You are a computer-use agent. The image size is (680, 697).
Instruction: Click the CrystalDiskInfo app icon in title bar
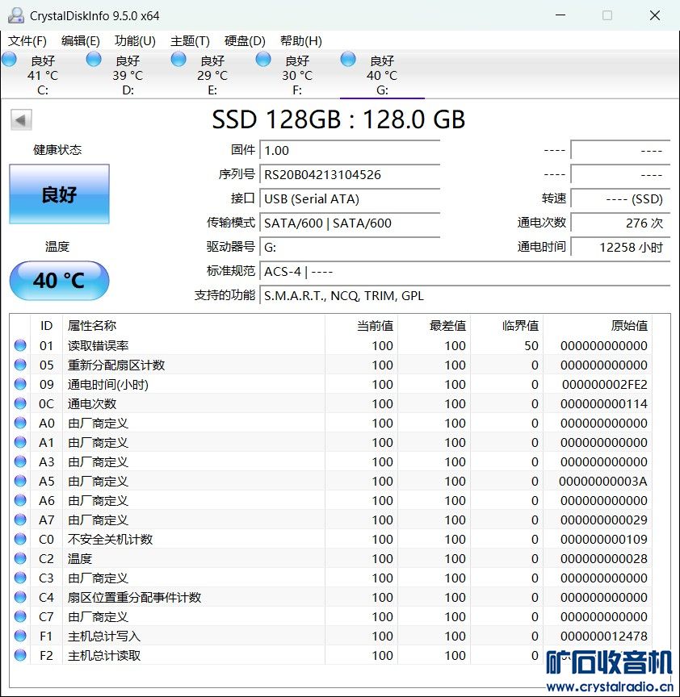16,15
